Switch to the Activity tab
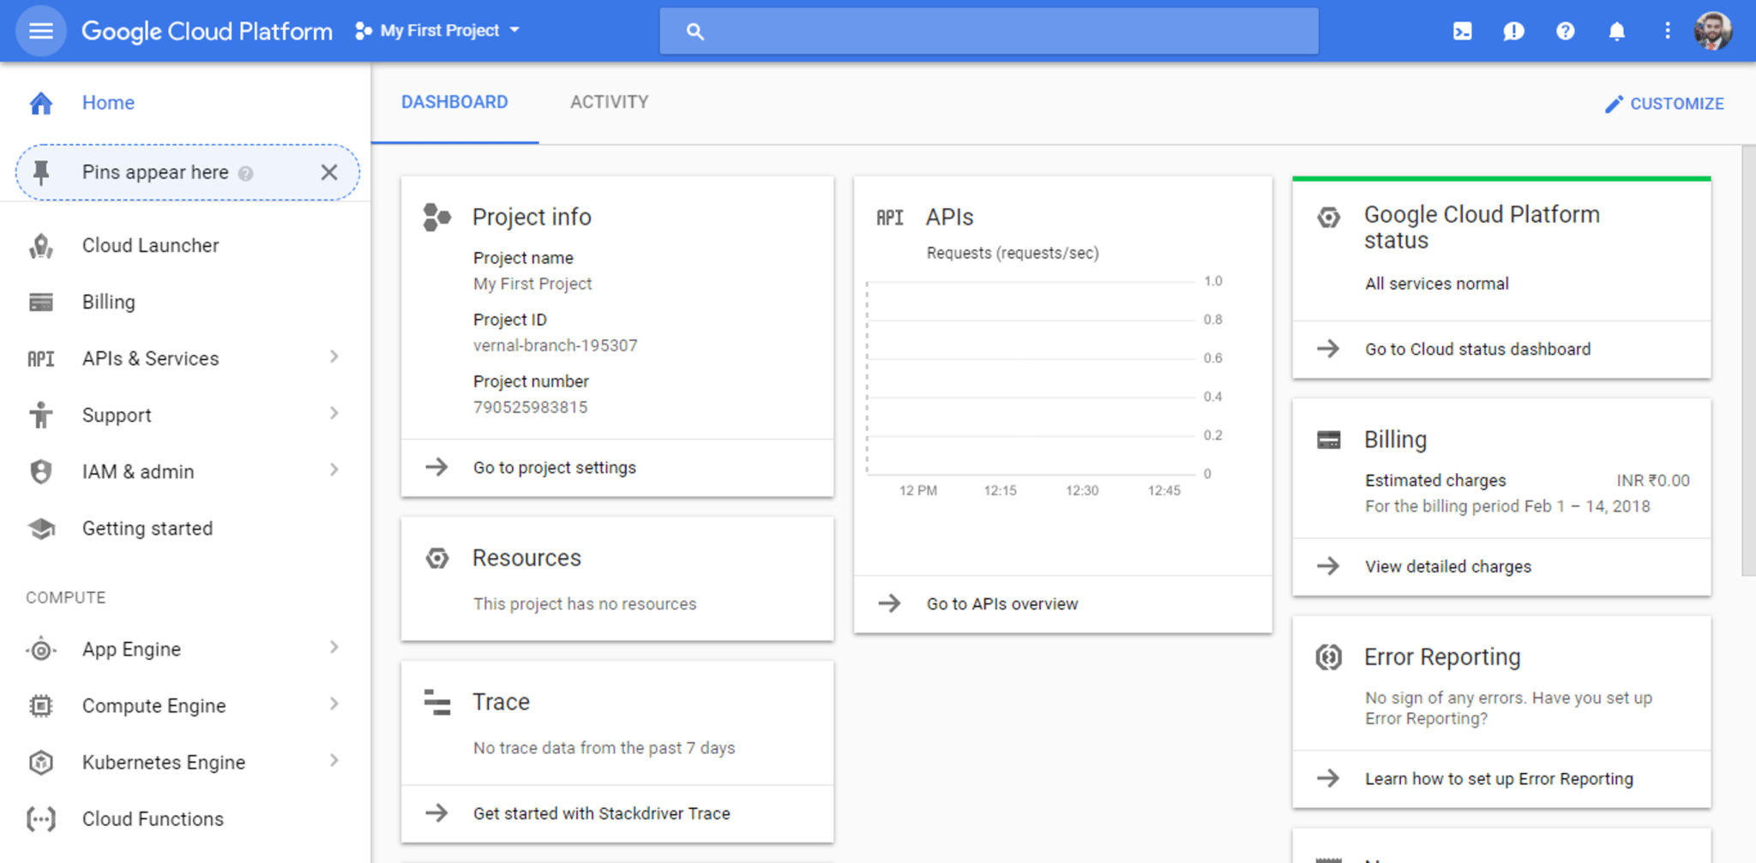Screen dimensions: 1756x863 tap(610, 103)
